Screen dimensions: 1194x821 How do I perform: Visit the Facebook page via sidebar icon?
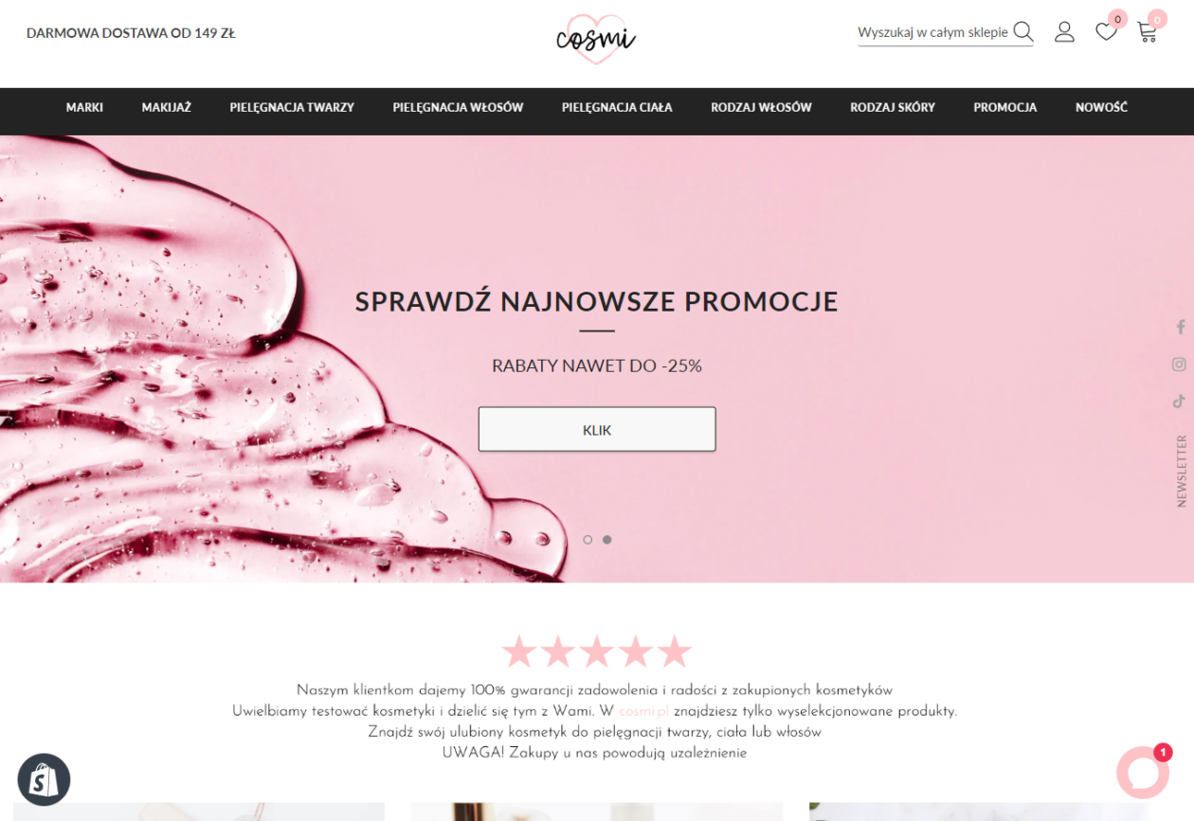pos(1180,327)
